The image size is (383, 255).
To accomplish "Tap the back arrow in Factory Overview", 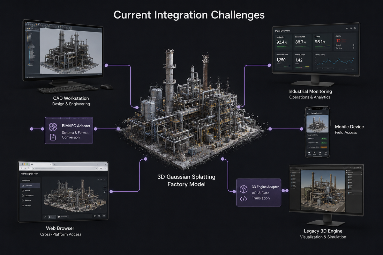I will tap(308, 113).
